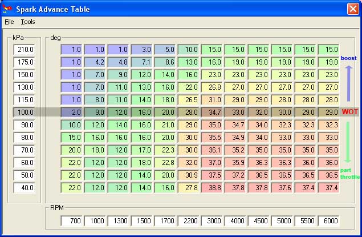Select the 210.0 kPa axis field

25,50
